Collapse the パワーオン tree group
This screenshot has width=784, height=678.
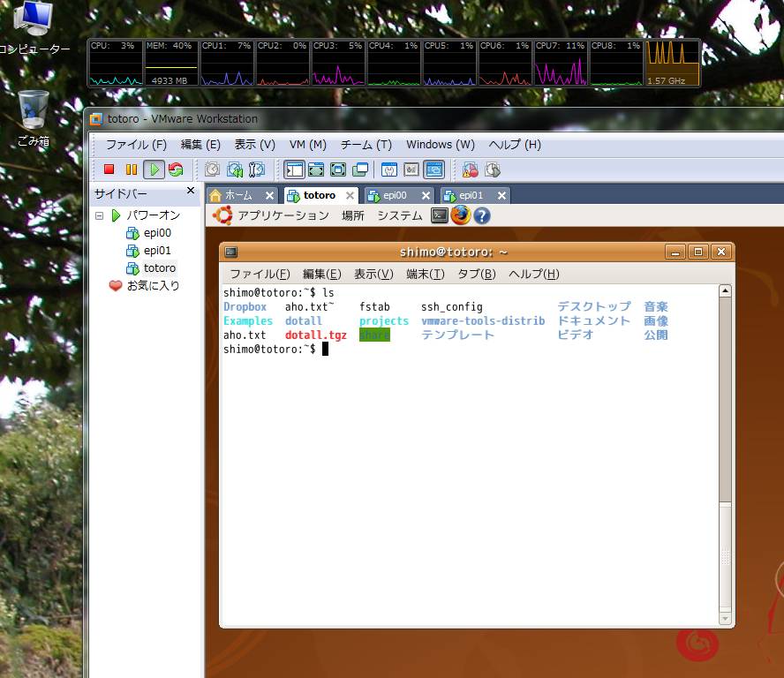point(99,215)
